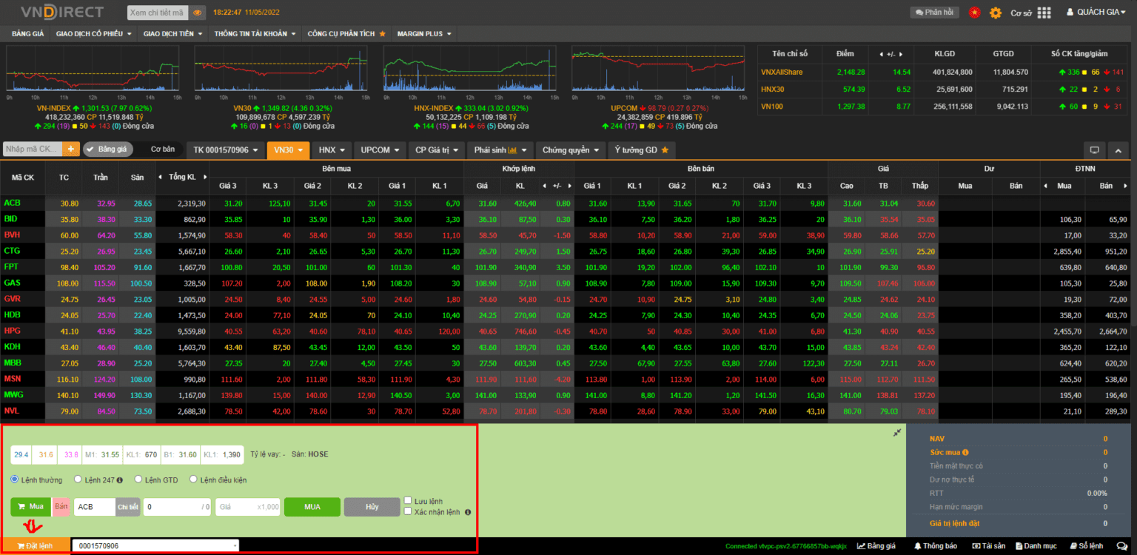Click the Phản hồi feedback button
This screenshot has height=555, width=1137.
(x=935, y=13)
